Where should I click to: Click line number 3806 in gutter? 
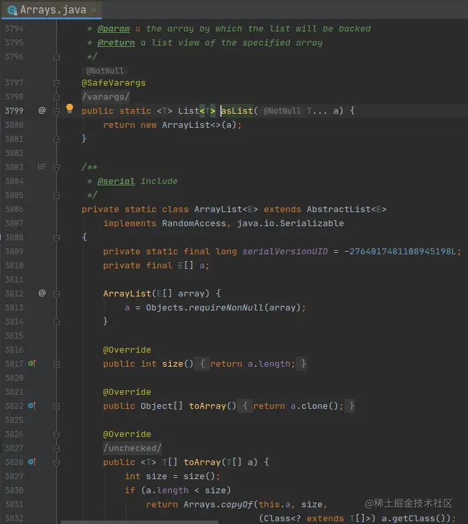point(14,209)
